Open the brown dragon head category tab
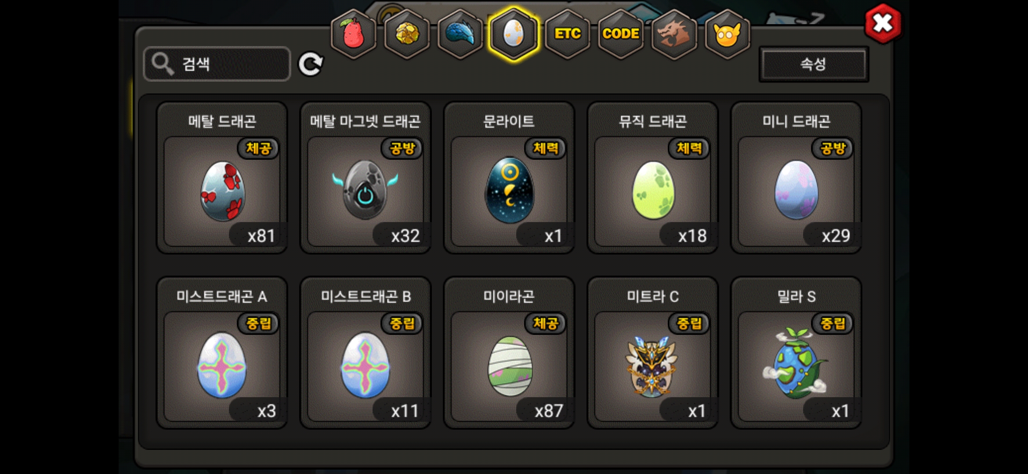Image resolution: width=1028 pixels, height=474 pixels. coord(674,34)
